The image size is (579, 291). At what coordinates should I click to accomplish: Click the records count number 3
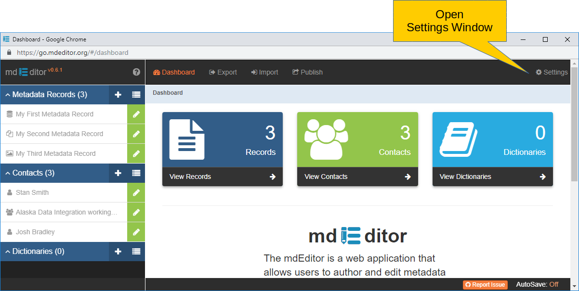tap(270, 132)
